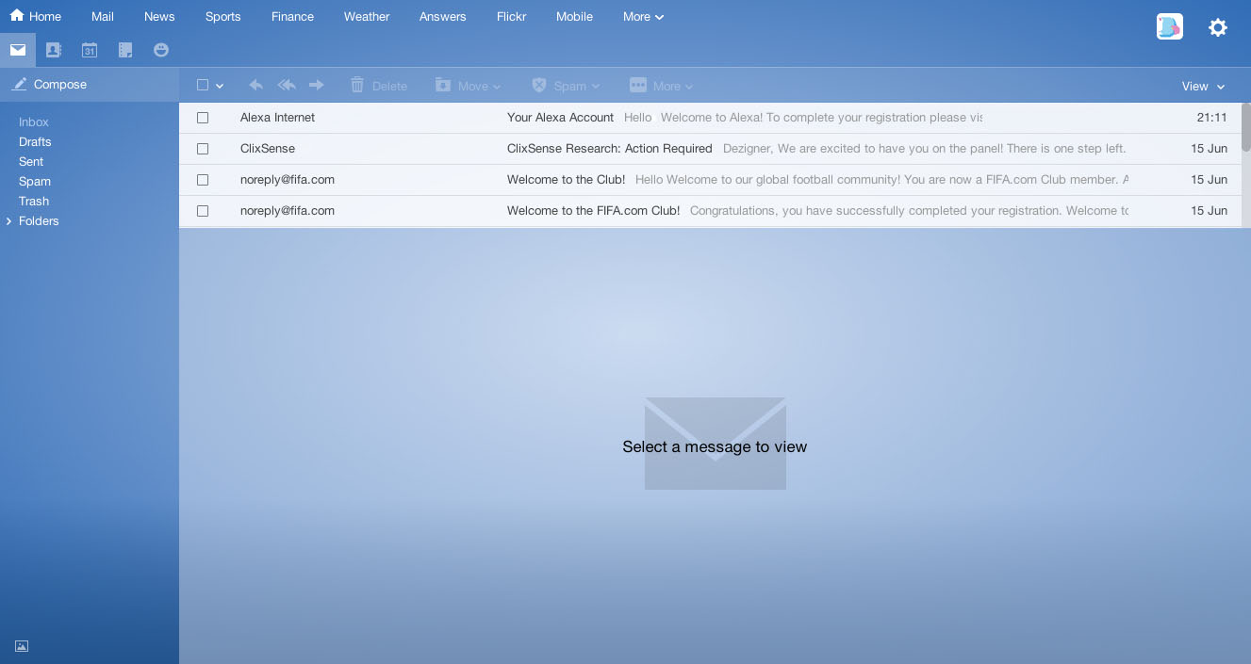Open the Messenger smiley icon tab
The image size is (1251, 664).
pos(161,50)
